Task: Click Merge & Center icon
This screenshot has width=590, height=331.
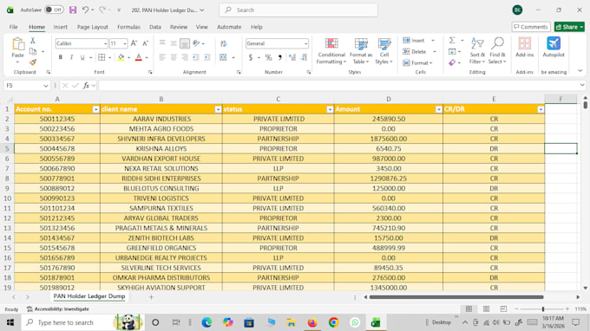Action: pyautogui.click(x=223, y=57)
